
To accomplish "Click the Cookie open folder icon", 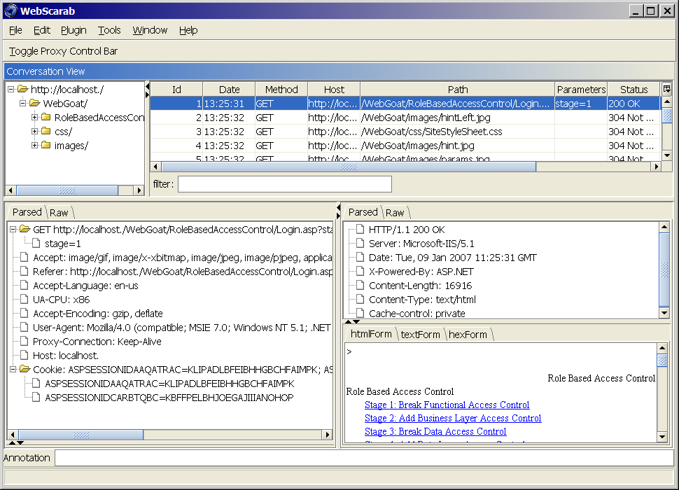I will (24, 369).
